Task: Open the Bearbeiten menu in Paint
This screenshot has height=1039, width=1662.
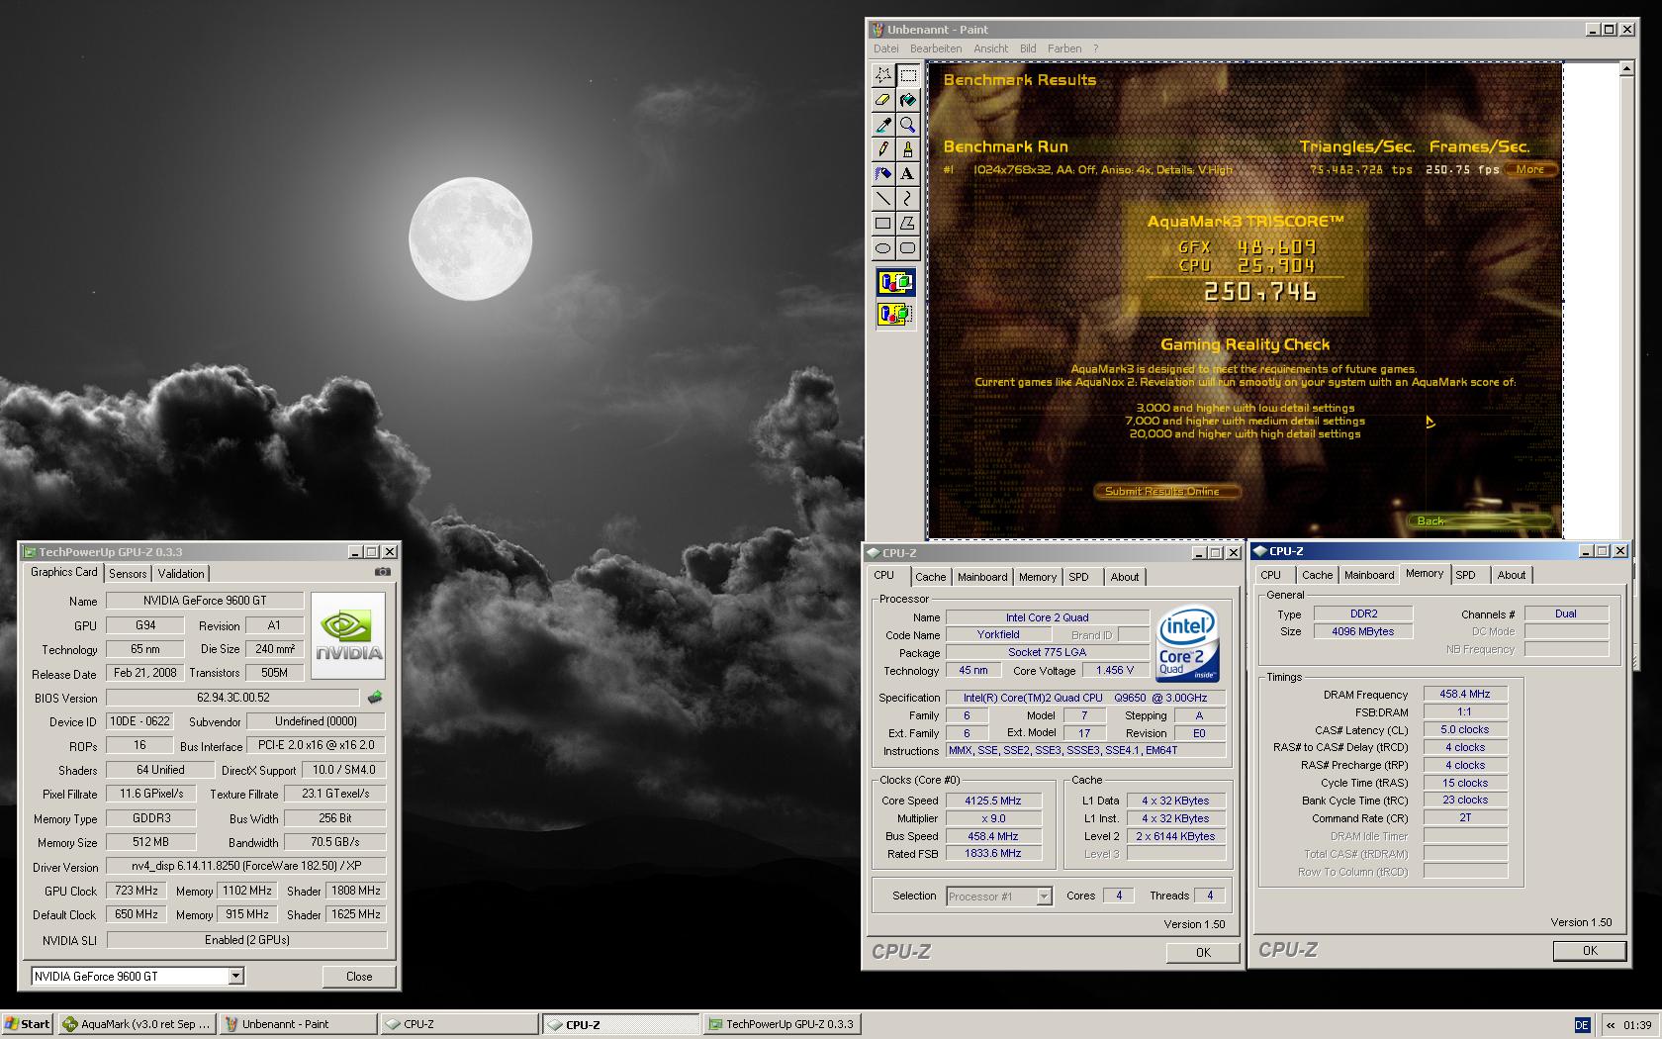Action: [936, 48]
